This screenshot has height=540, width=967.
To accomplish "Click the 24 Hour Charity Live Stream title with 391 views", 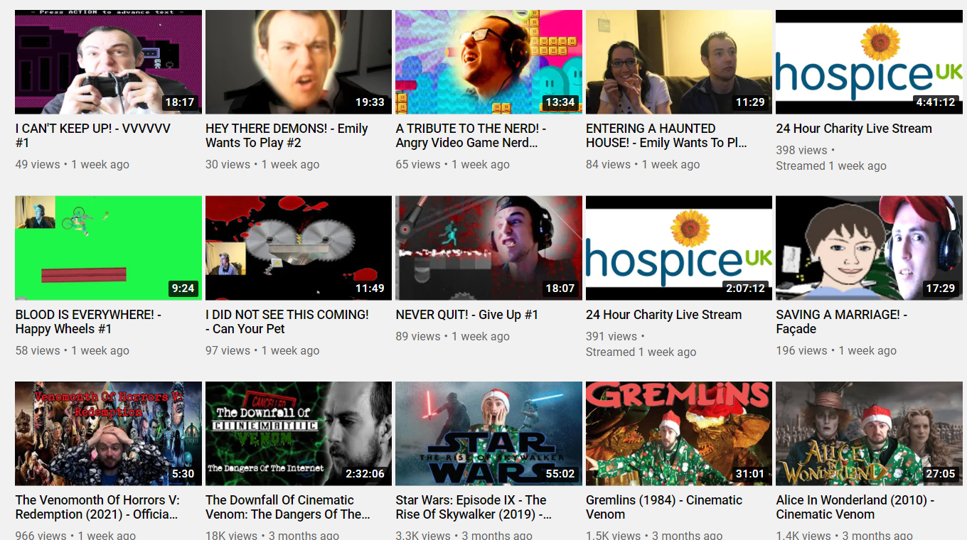I will tap(663, 315).
